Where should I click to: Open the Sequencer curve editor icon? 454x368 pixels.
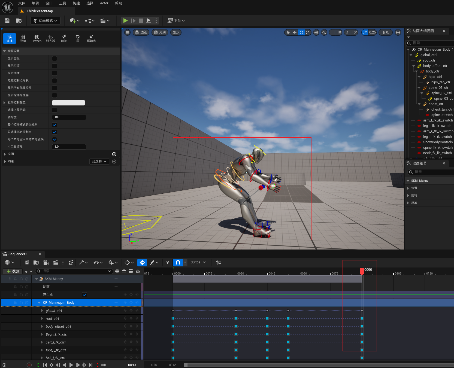[218, 262]
